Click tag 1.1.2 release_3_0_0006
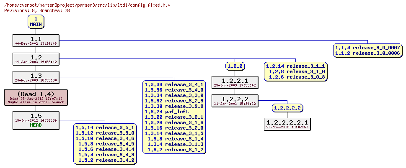The height and width of the screenshot is (168, 406). tap(368, 53)
